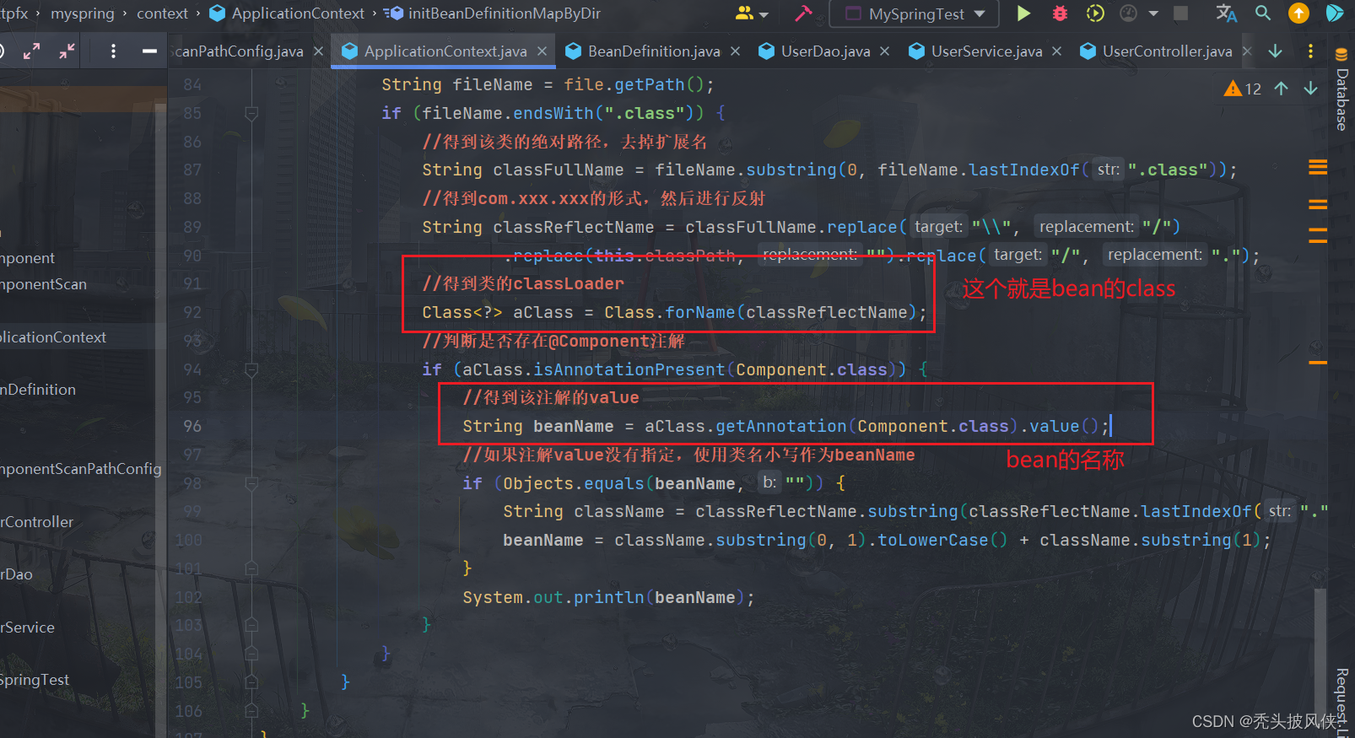The image size is (1355, 738).
Task: Close the UserService.java tab
Action: [1056, 51]
